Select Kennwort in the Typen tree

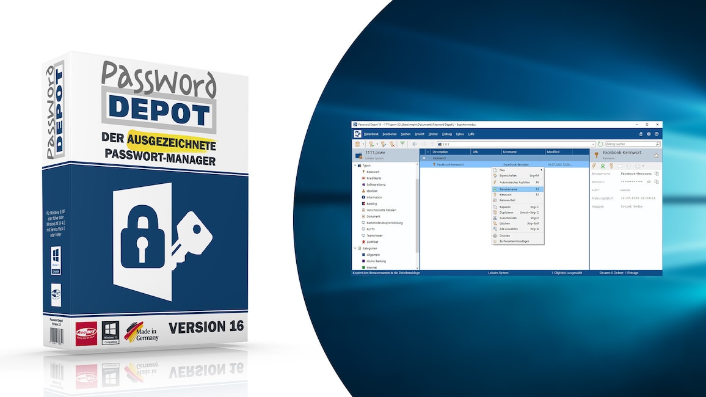pyautogui.click(x=373, y=172)
